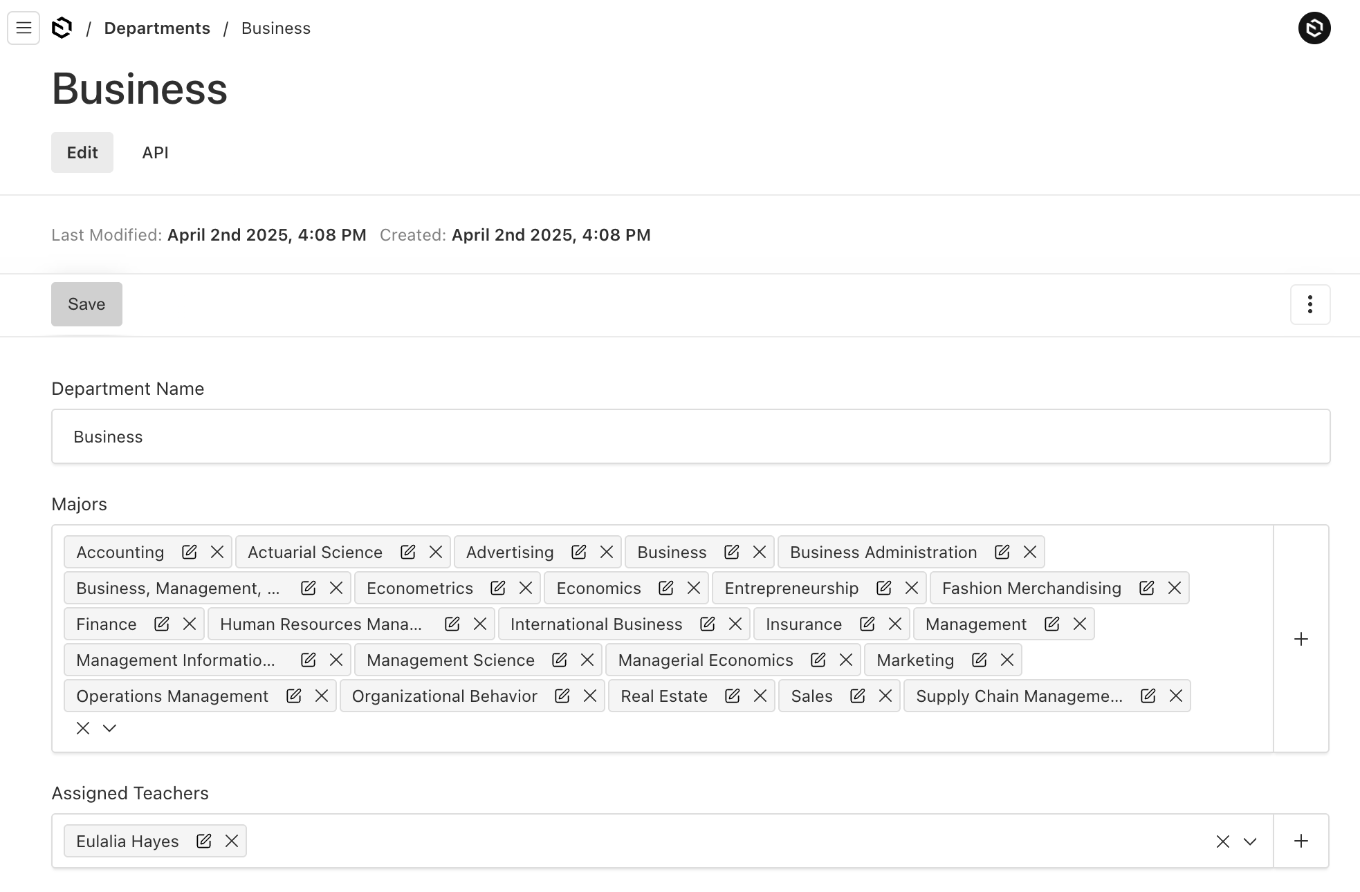The width and height of the screenshot is (1360, 892).
Task: Open the three-dot more actions menu
Action: [1310, 304]
